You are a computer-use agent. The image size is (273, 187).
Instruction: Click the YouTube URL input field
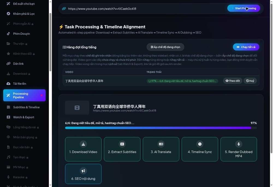(x=146, y=9)
